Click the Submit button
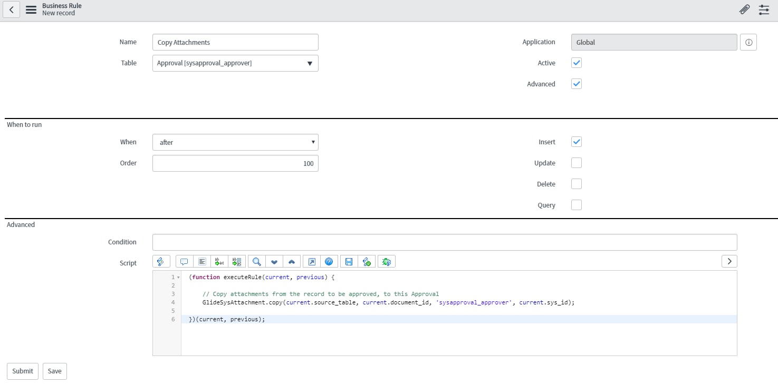Viewport: 778px width, 385px height. 23,371
